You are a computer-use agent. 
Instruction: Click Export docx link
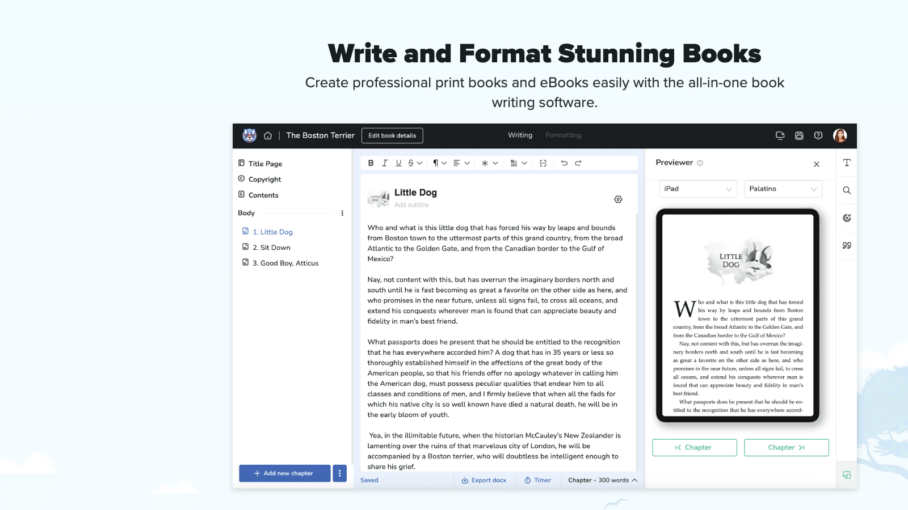[x=484, y=480]
